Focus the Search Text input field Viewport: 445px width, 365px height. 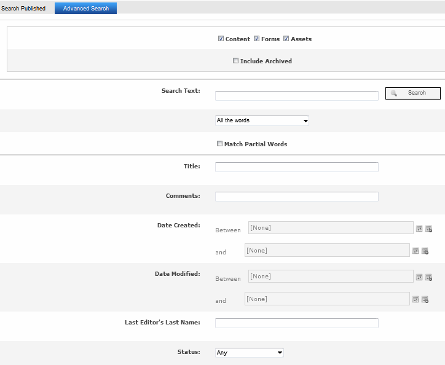point(297,96)
